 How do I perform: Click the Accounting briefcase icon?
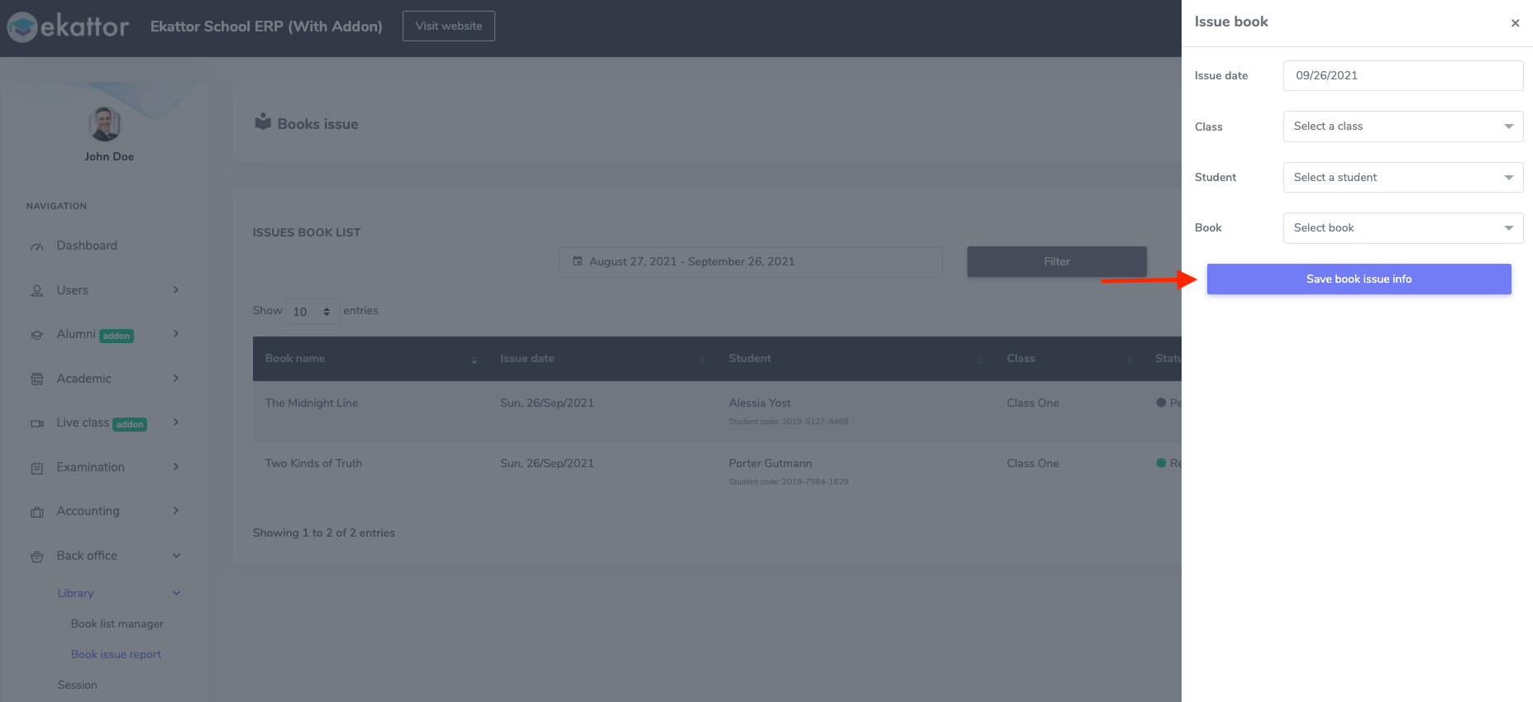click(x=36, y=512)
